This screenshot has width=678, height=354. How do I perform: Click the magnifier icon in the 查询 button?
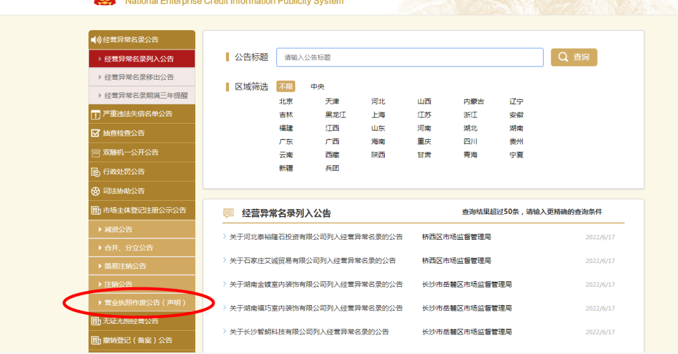tap(563, 57)
